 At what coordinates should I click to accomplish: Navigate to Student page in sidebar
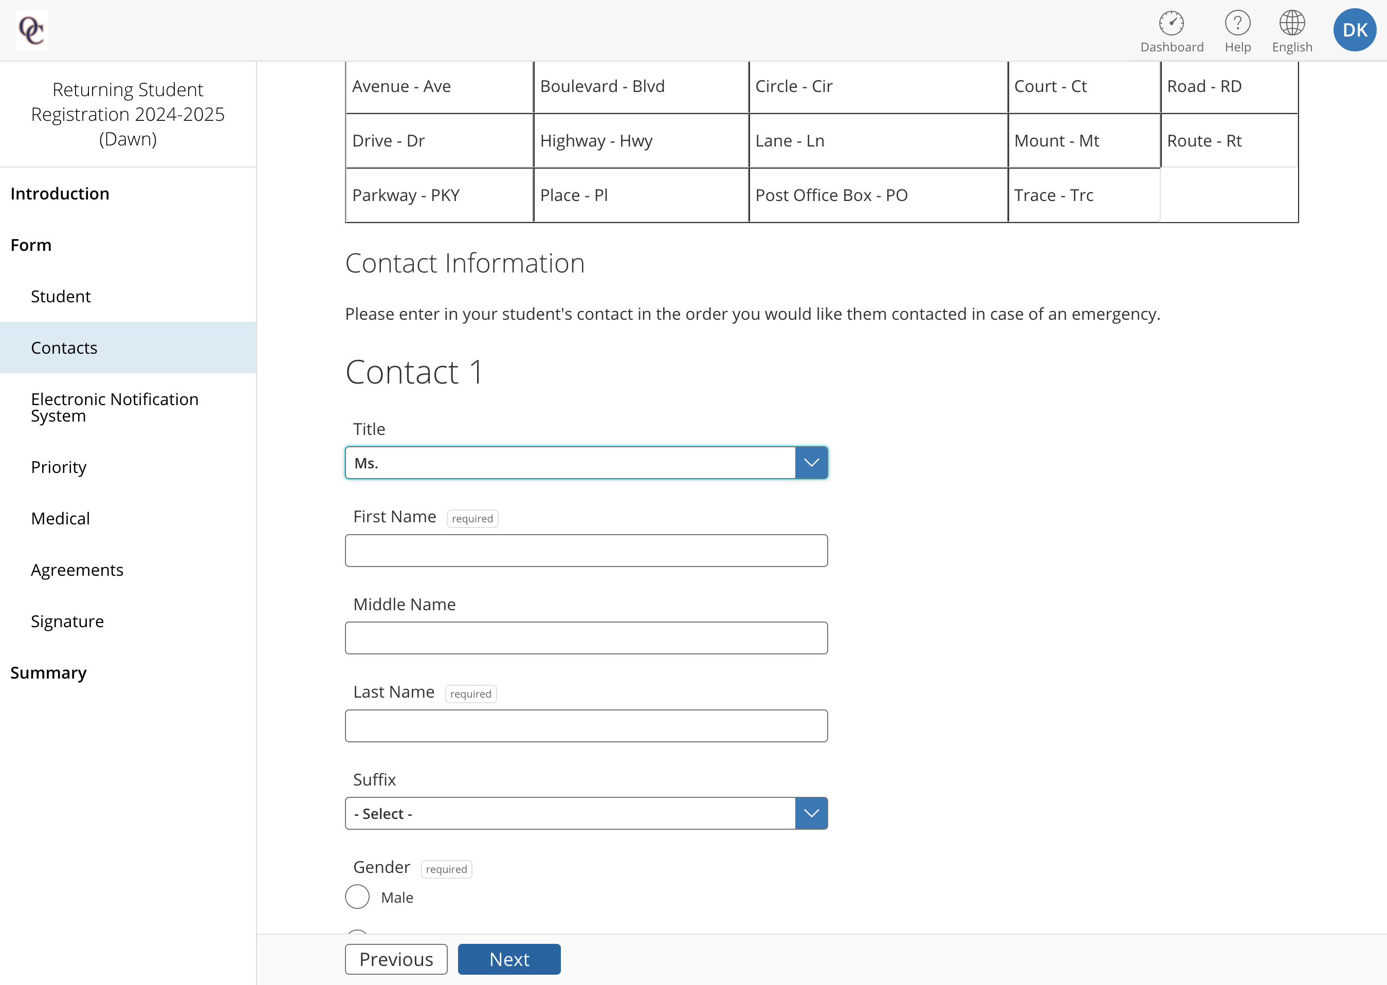tap(61, 296)
